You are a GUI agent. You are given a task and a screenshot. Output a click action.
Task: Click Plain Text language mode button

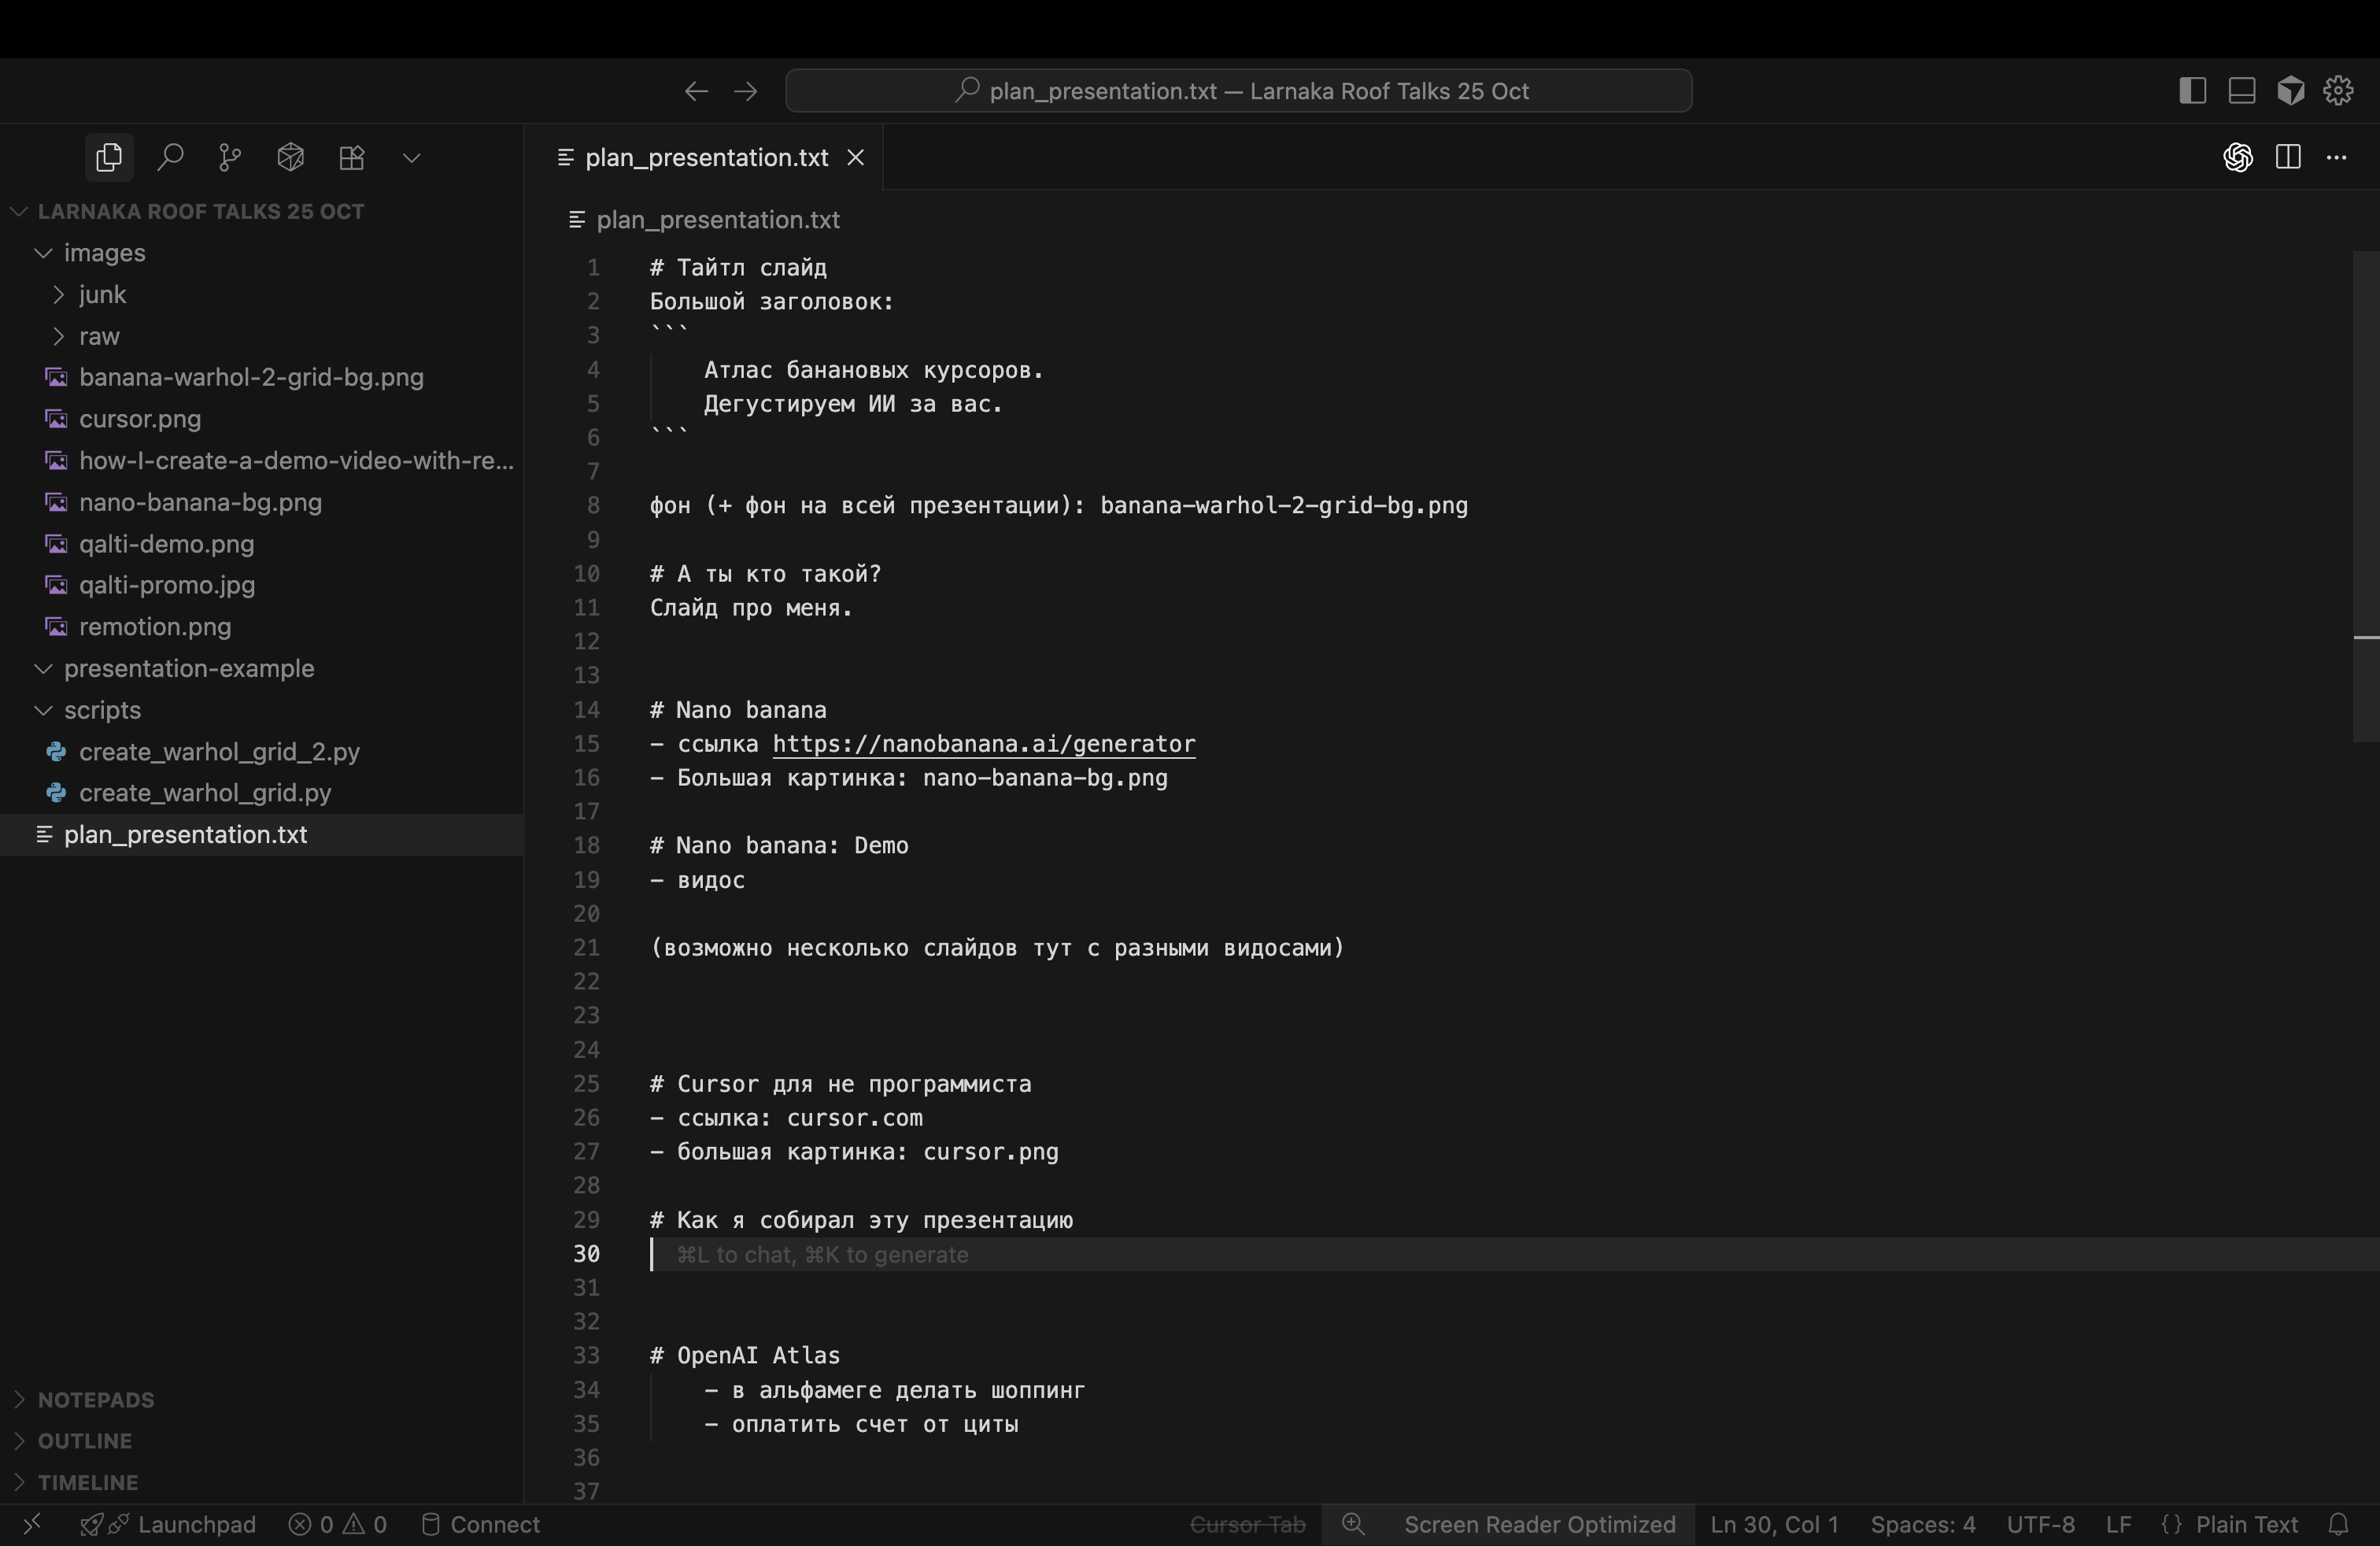point(2246,1524)
